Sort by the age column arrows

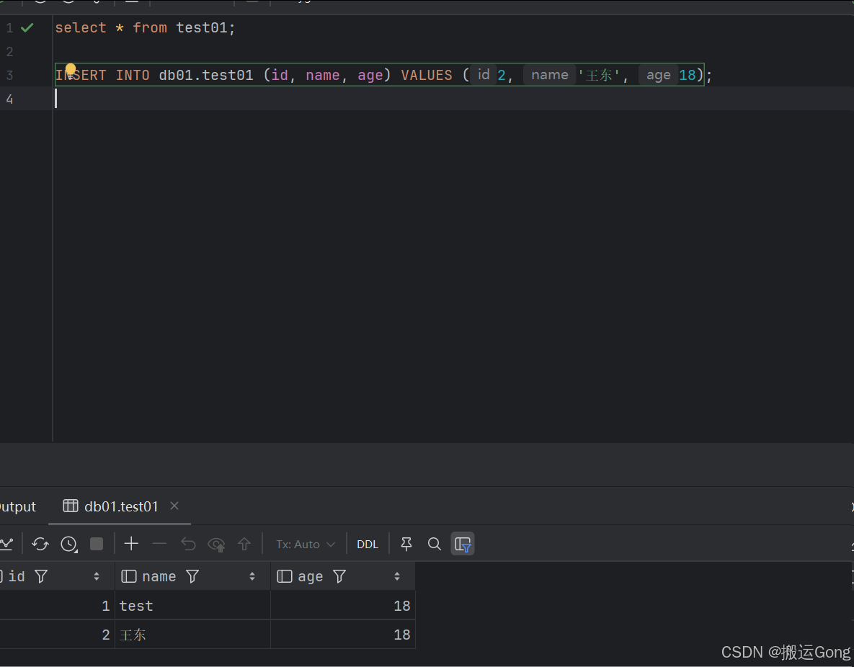pyautogui.click(x=397, y=577)
